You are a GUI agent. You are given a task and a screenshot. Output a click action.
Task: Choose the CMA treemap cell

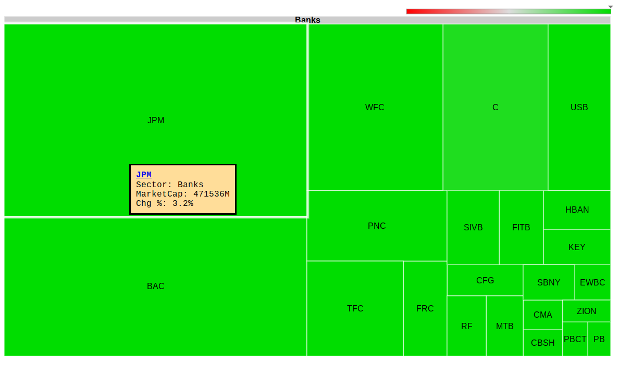[x=543, y=315]
